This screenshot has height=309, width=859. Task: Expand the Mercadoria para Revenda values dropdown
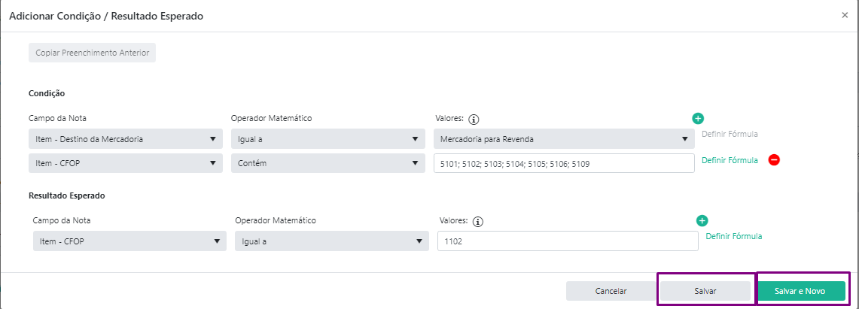pyautogui.click(x=564, y=139)
